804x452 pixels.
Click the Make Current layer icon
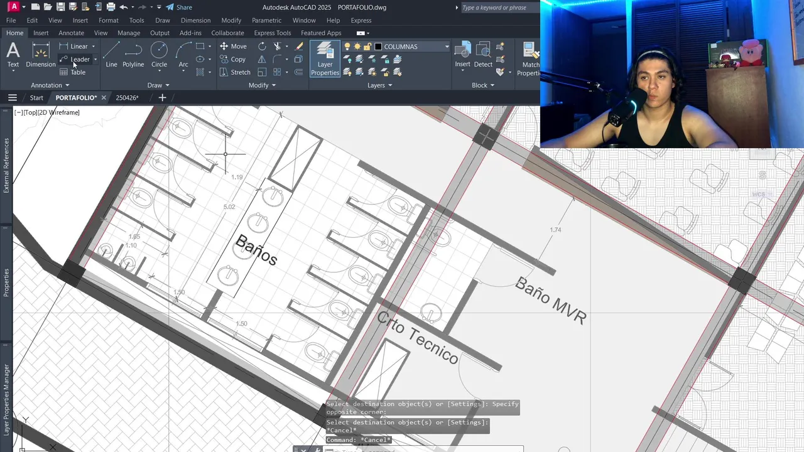coord(397,59)
